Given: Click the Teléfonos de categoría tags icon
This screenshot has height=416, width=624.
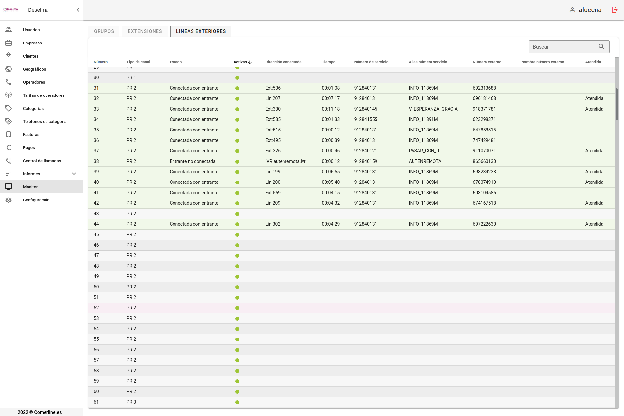Looking at the screenshot, I should point(9,121).
